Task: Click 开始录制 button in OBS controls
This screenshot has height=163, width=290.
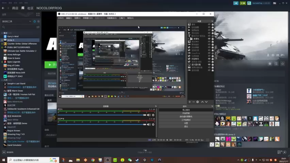Action: [186, 113]
